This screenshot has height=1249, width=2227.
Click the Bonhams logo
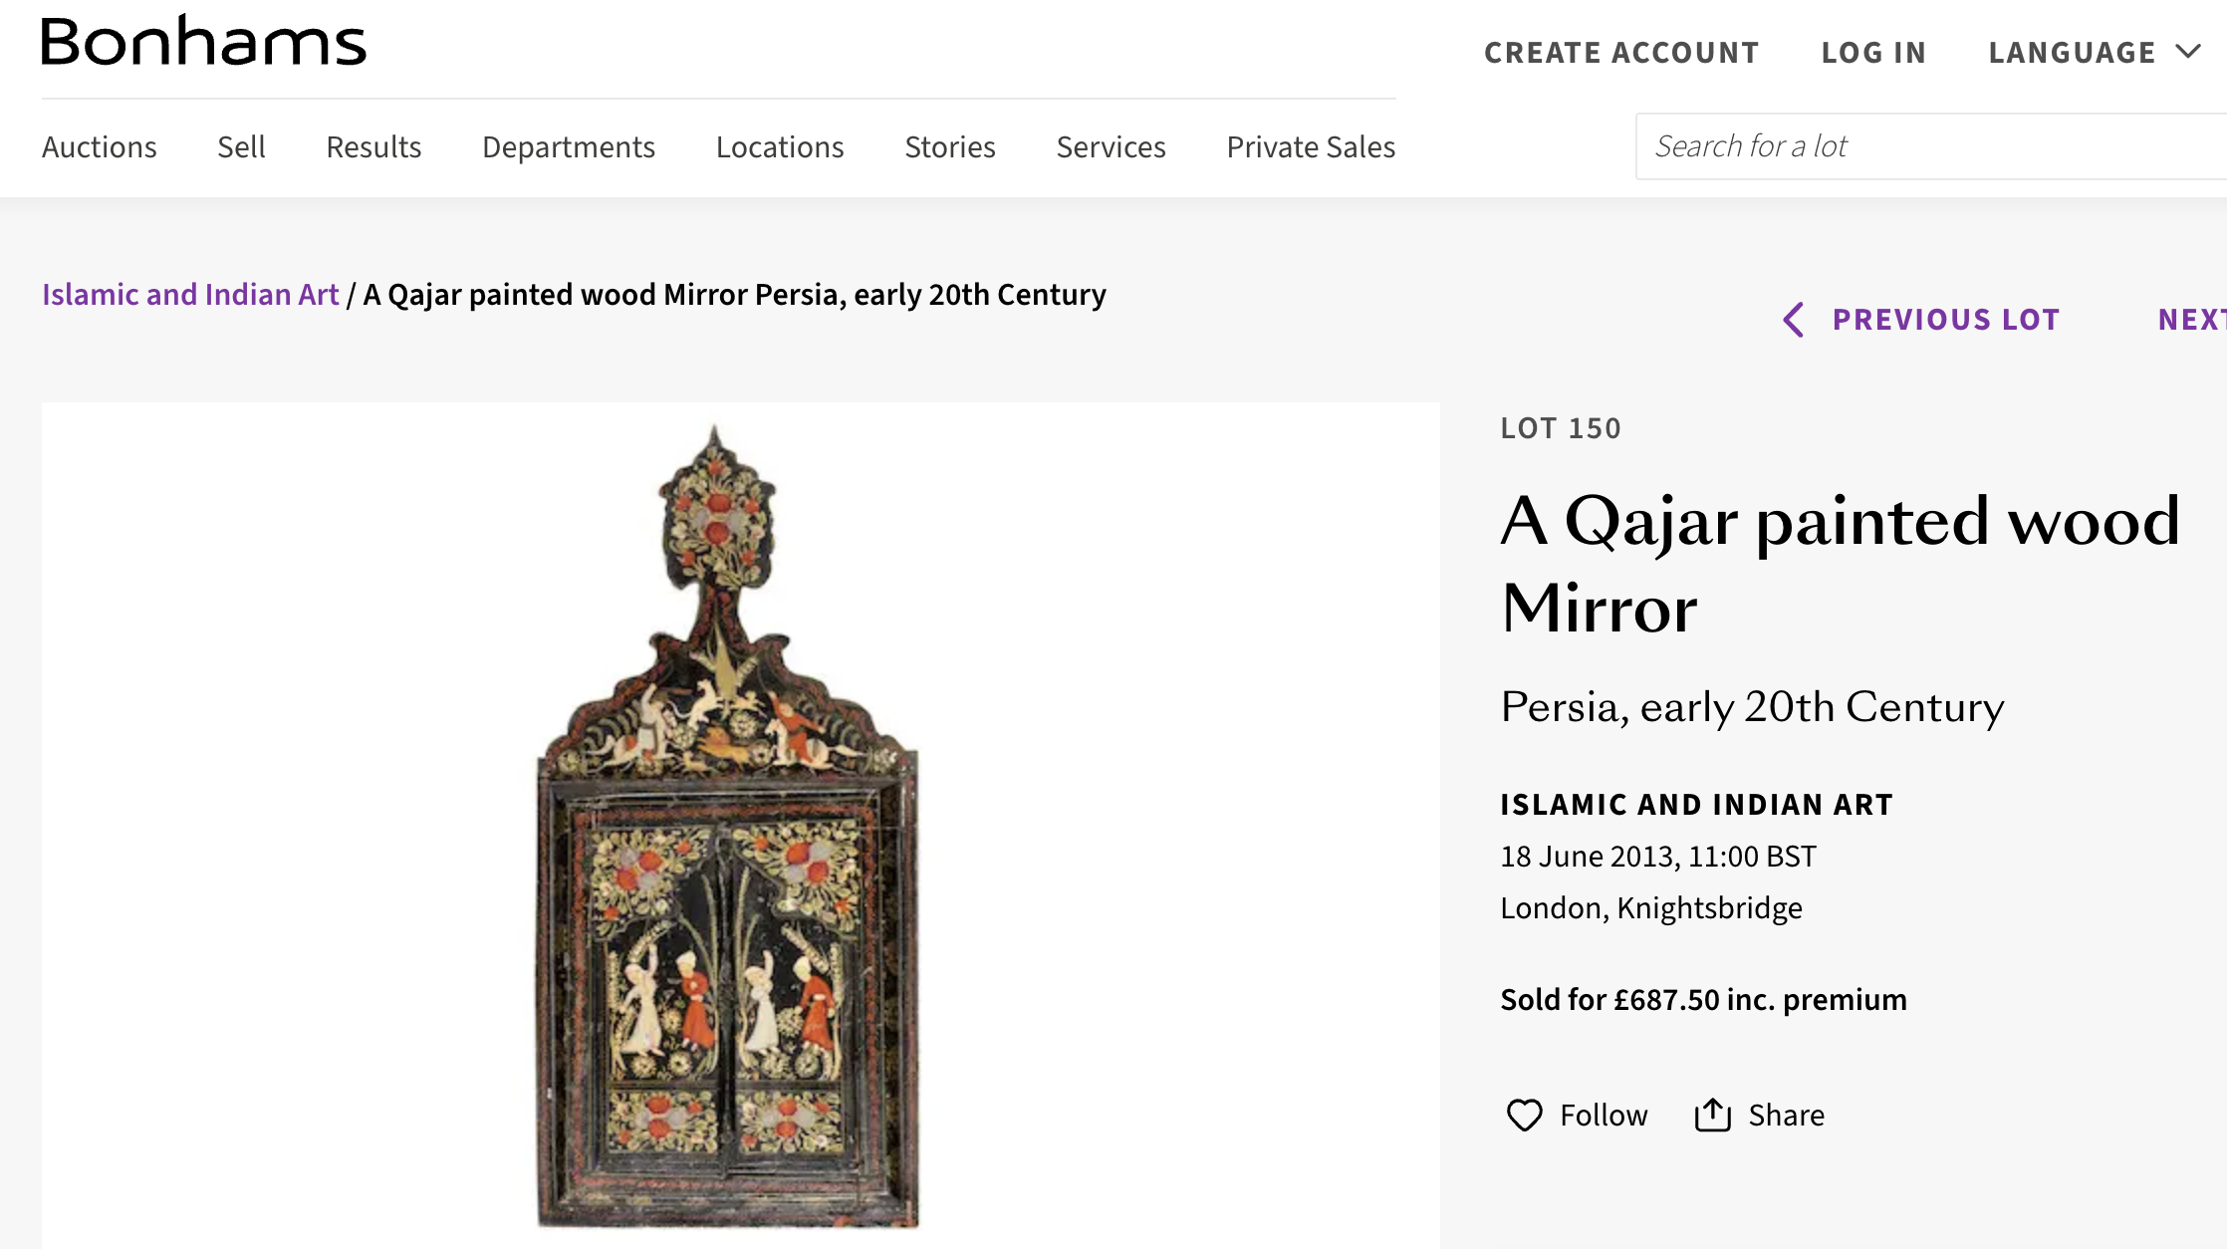[203, 42]
